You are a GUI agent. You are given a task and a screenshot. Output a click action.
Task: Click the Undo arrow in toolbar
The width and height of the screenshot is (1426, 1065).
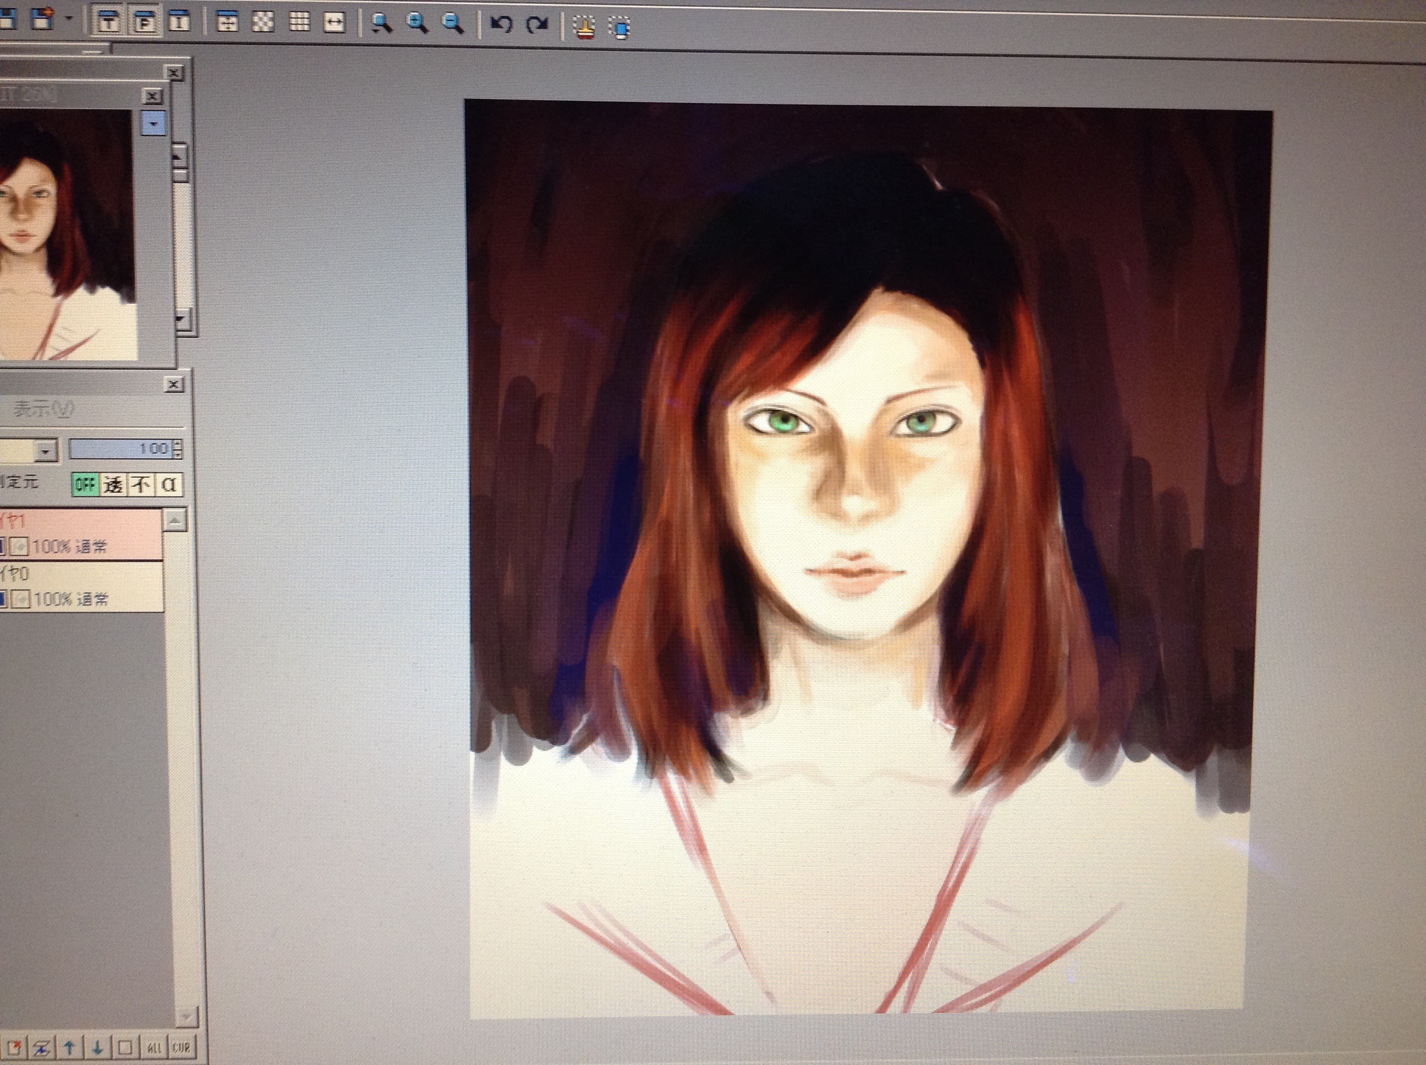pyautogui.click(x=501, y=25)
